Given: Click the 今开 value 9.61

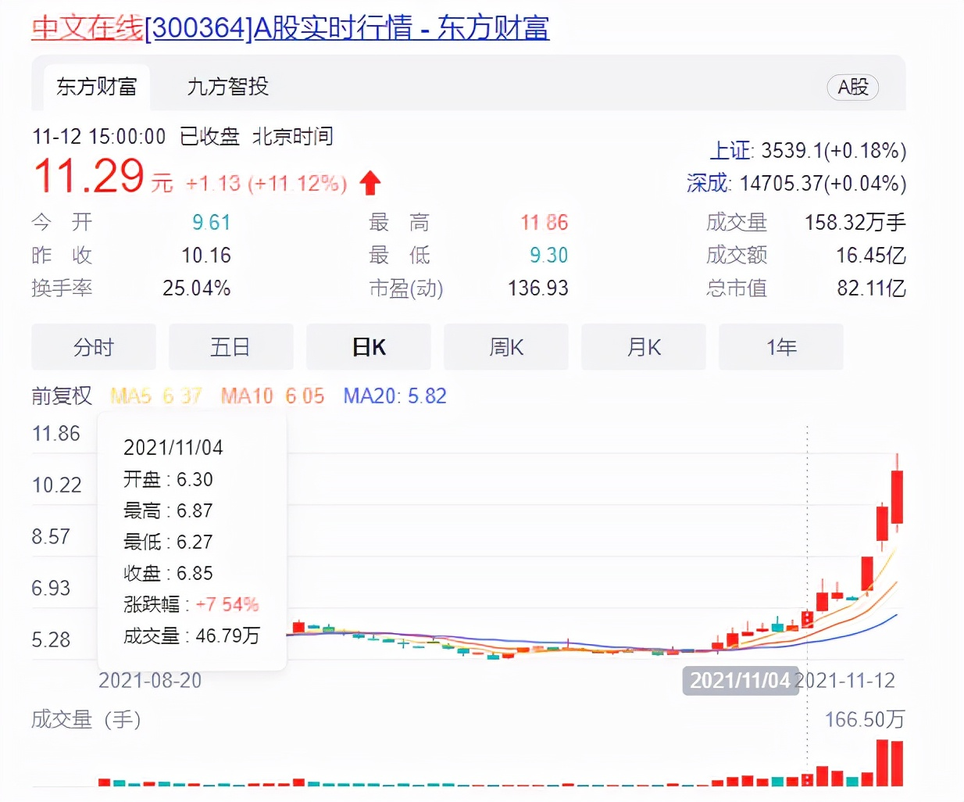Looking at the screenshot, I should (211, 223).
